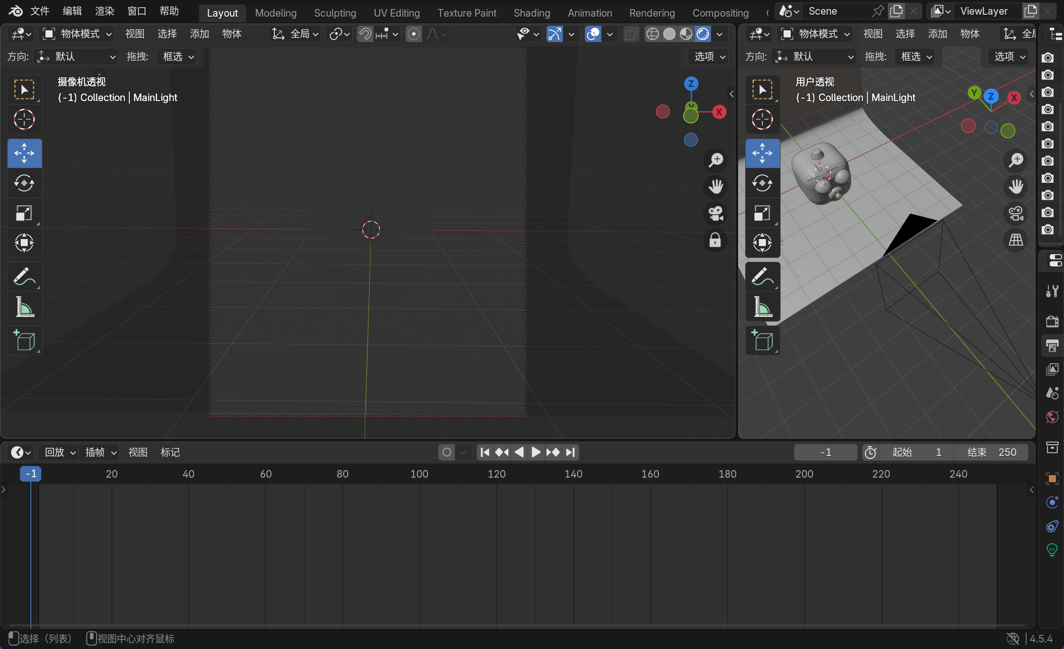1064x649 pixels.
Task: Click the Add Cube tool icon
Action: point(24,340)
